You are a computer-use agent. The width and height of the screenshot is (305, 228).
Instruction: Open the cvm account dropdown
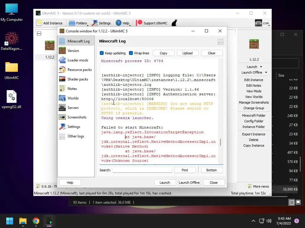pyautogui.click(x=262, y=23)
